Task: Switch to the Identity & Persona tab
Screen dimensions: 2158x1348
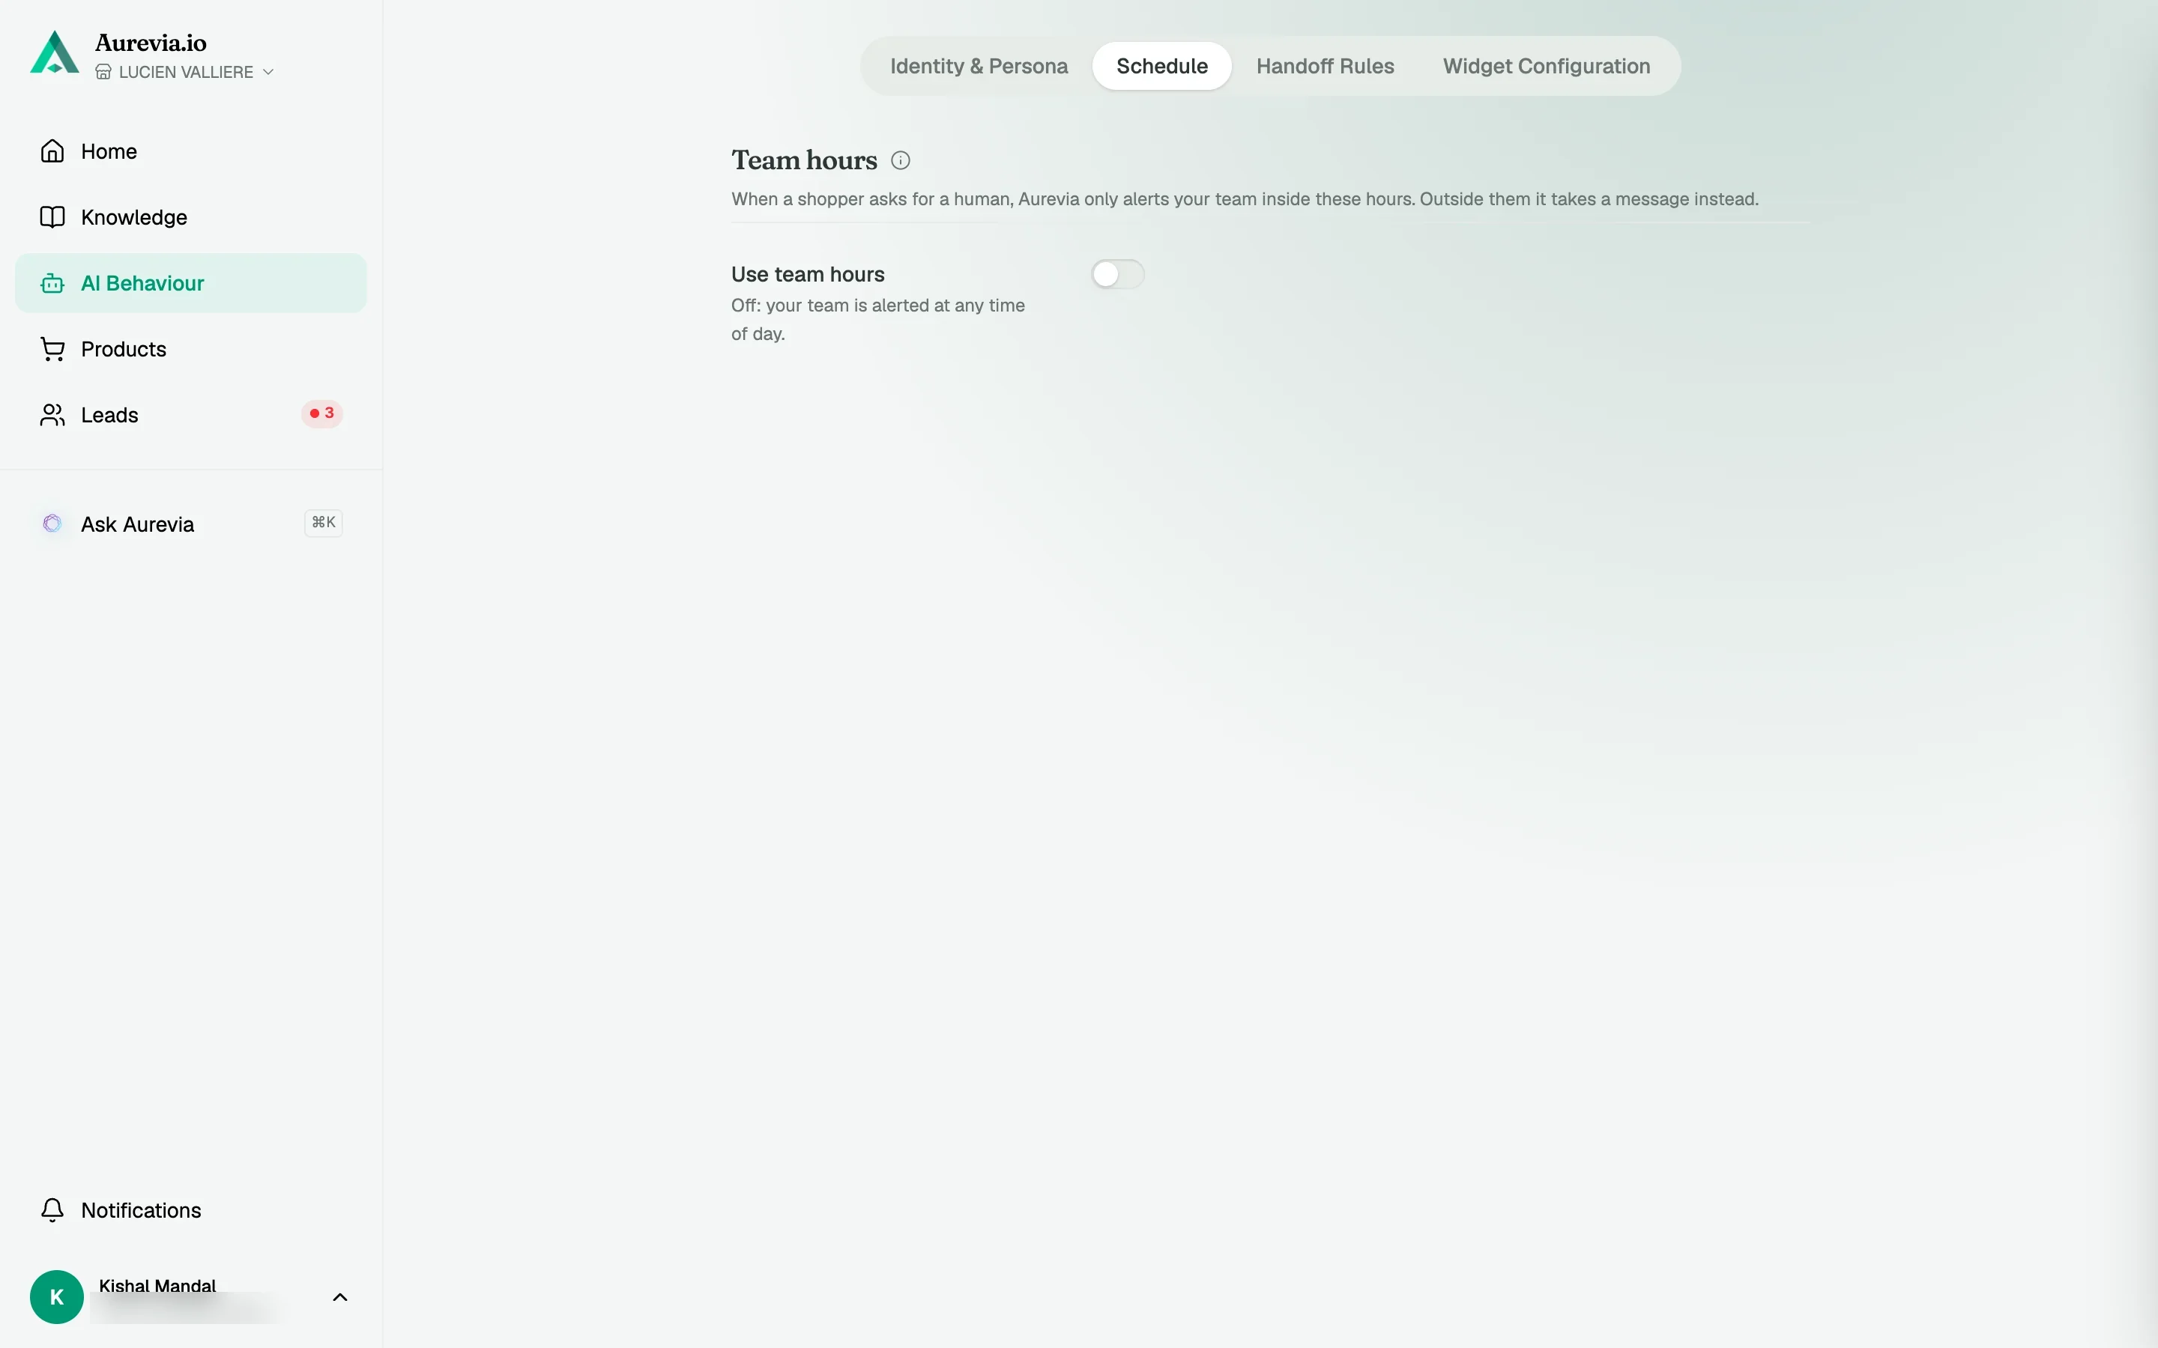Action: click(x=979, y=66)
